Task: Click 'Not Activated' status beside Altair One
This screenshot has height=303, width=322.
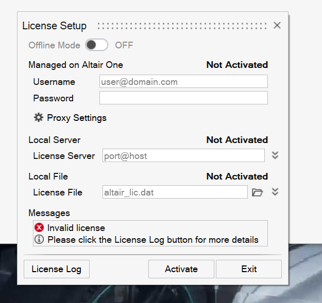Action: 237,65
